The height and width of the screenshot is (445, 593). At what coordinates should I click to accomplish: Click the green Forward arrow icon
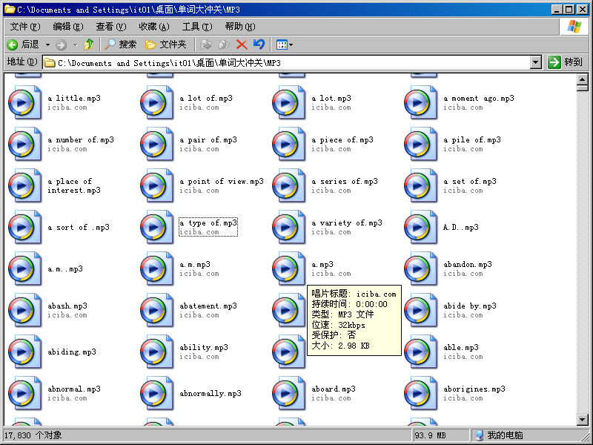coord(62,45)
